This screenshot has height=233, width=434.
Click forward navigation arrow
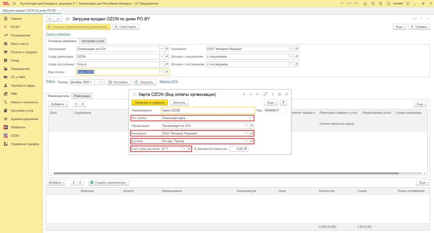(x=58, y=19)
